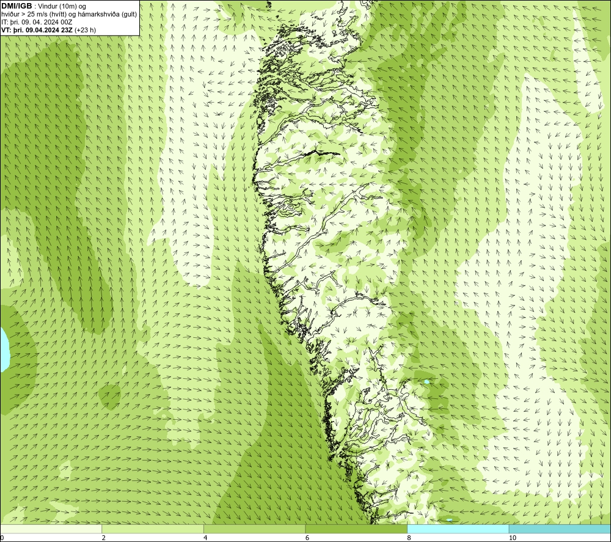Viewport: 611px width, 542px height.
Task: Click legend scale label '6'
Action: (307, 538)
